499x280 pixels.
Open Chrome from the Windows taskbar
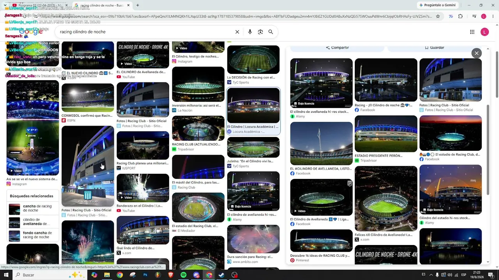[120, 275]
